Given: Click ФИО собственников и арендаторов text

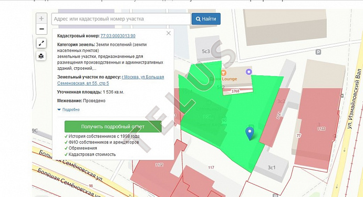Looking at the screenshot, I should coord(103,142).
